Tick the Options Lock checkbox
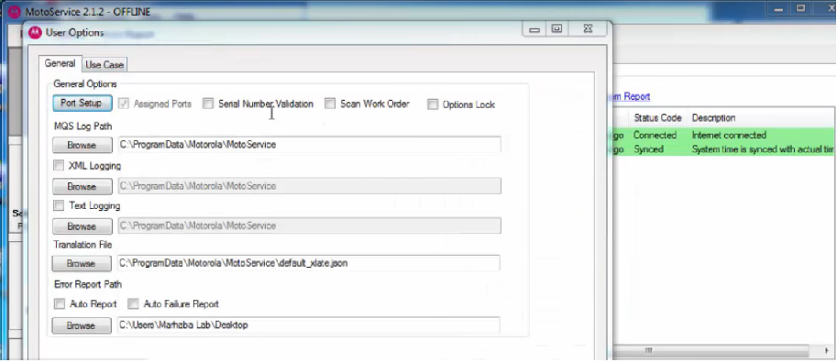837x363 pixels. pos(433,104)
